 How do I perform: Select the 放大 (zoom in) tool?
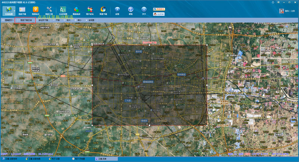[x=67, y=20]
